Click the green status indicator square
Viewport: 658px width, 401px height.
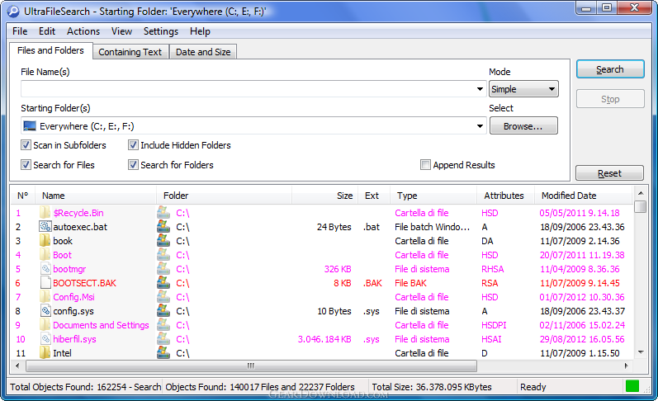[632, 386]
